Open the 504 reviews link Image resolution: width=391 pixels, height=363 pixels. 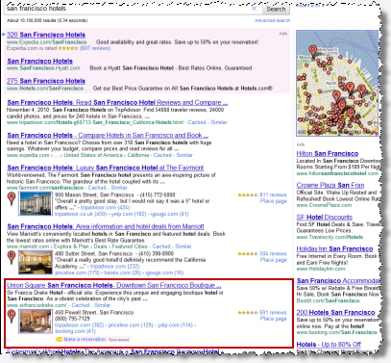tap(273, 253)
